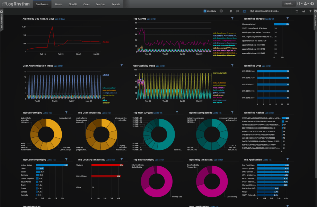Open the help question mark icon
Image resolution: width=317 pixels, height=207 pixels.
(x=312, y=4)
